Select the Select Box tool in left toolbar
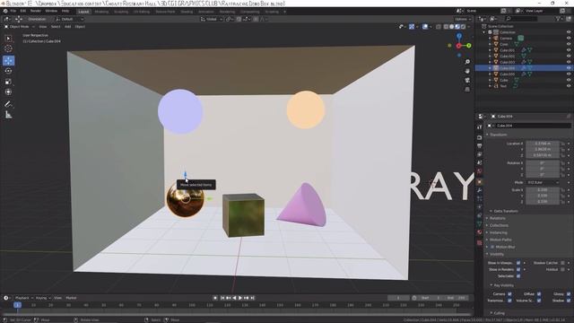This screenshot has width=574, height=323. pyautogui.click(x=8, y=39)
